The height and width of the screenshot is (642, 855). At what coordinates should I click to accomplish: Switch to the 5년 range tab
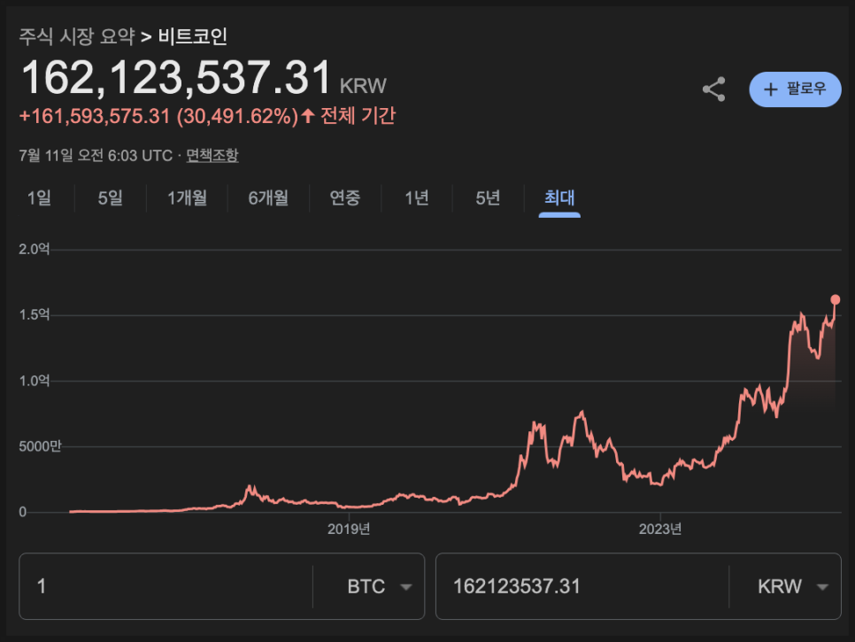tap(488, 197)
